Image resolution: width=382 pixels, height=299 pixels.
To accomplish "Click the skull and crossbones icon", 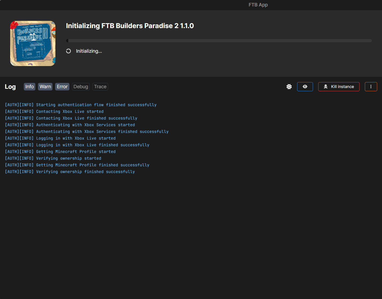I will [x=326, y=87].
